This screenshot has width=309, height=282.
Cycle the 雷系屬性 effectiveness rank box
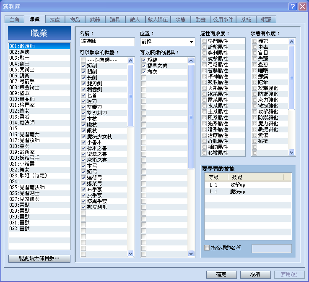(x=204, y=100)
